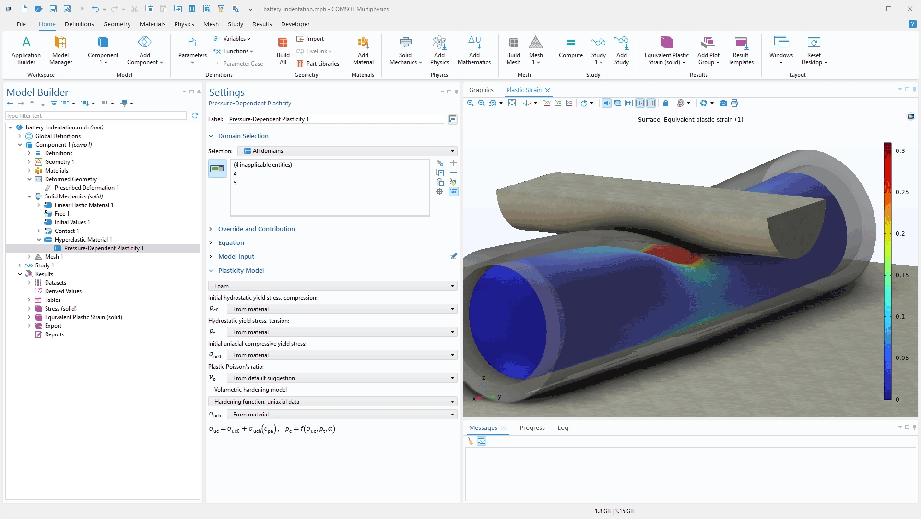921x519 pixels.
Task: Switch to the XY view
Action: [x=547, y=103]
